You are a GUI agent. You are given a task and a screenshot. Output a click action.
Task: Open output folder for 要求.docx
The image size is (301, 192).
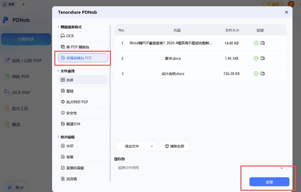tap(263, 58)
